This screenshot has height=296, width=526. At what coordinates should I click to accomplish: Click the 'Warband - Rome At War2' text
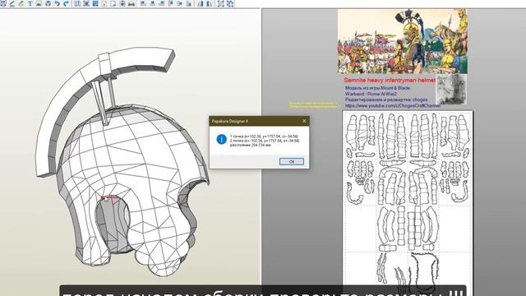pos(371,94)
